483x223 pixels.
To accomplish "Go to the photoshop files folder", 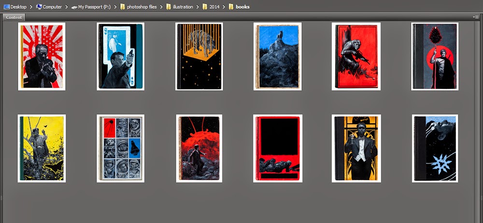I will click(x=138, y=7).
